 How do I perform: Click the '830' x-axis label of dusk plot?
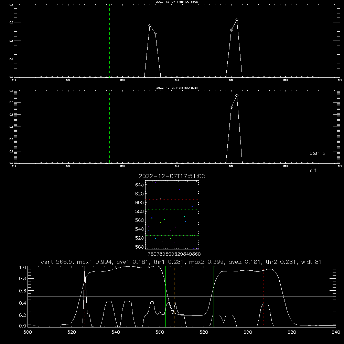coord(122,166)
